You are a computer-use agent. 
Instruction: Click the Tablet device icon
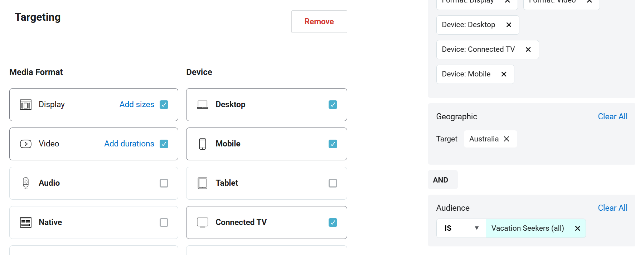point(203,183)
